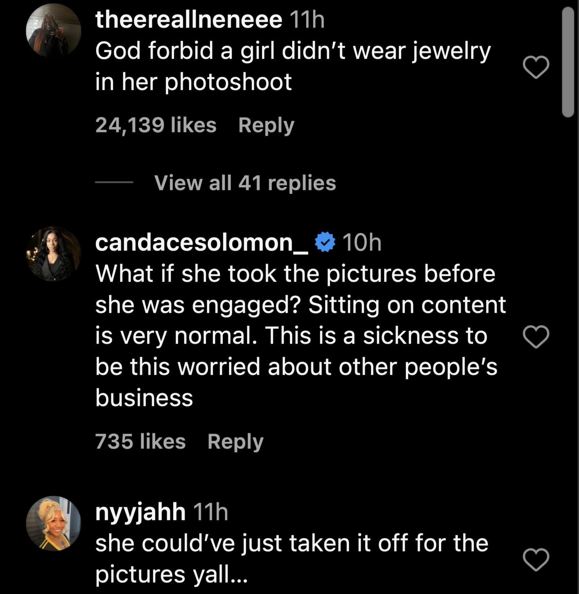Reply to theereallneneee's comment

[266, 125]
